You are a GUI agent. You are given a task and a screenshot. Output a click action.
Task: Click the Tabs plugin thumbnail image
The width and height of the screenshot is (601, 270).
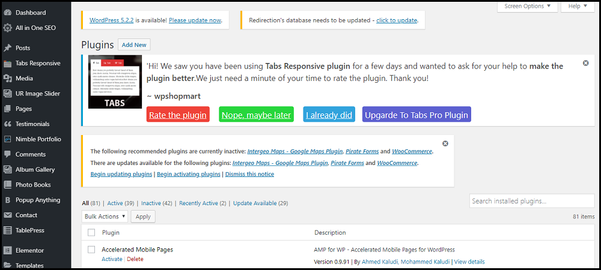[x=114, y=82]
